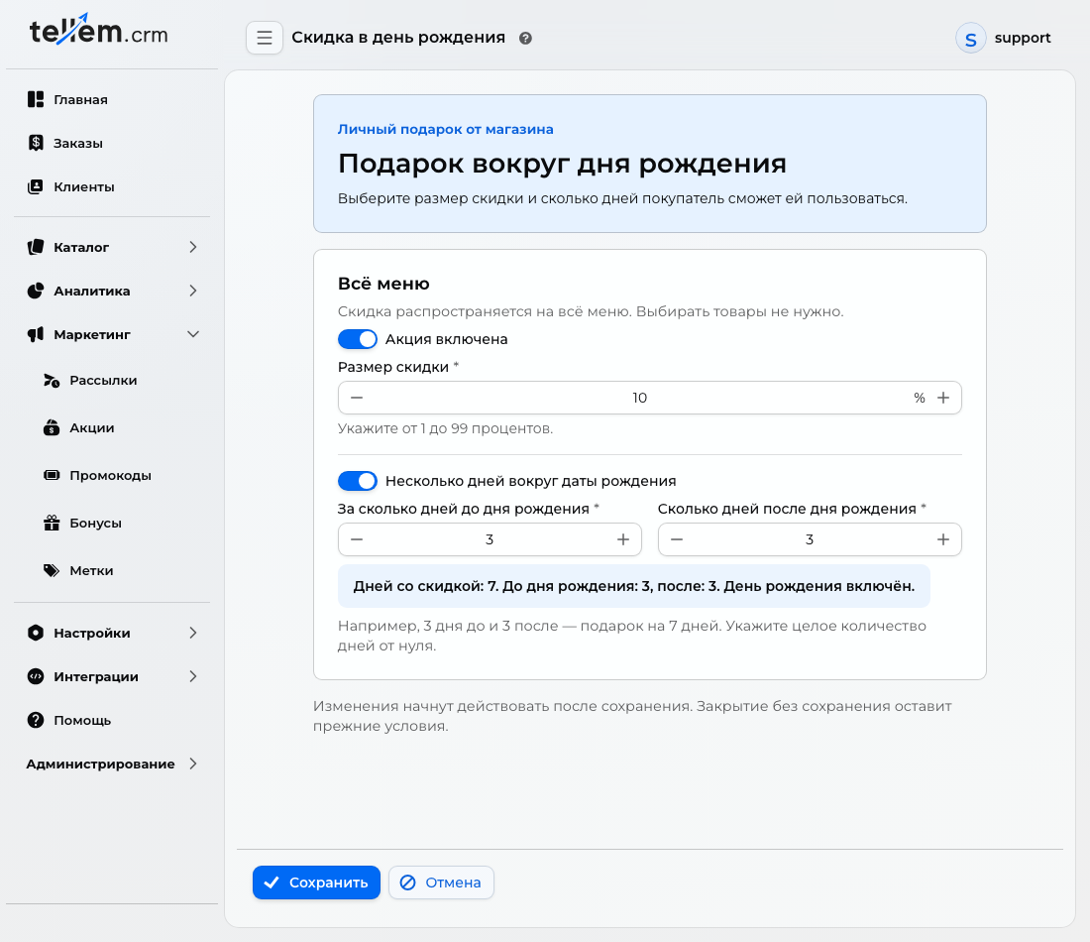This screenshot has width=1090, height=942.
Task: Click the Рассылки mailing icon
Action: coord(52,381)
